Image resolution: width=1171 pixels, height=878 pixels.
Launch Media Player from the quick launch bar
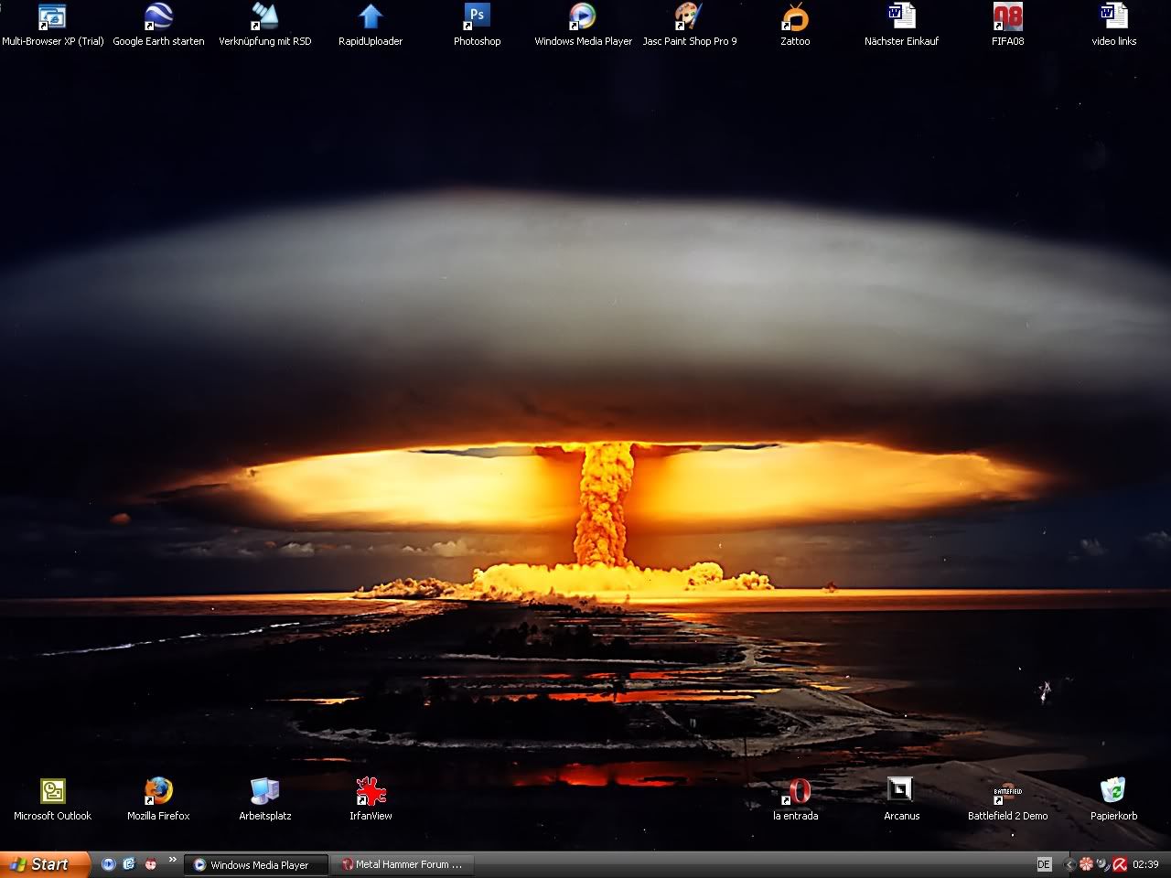tap(109, 864)
